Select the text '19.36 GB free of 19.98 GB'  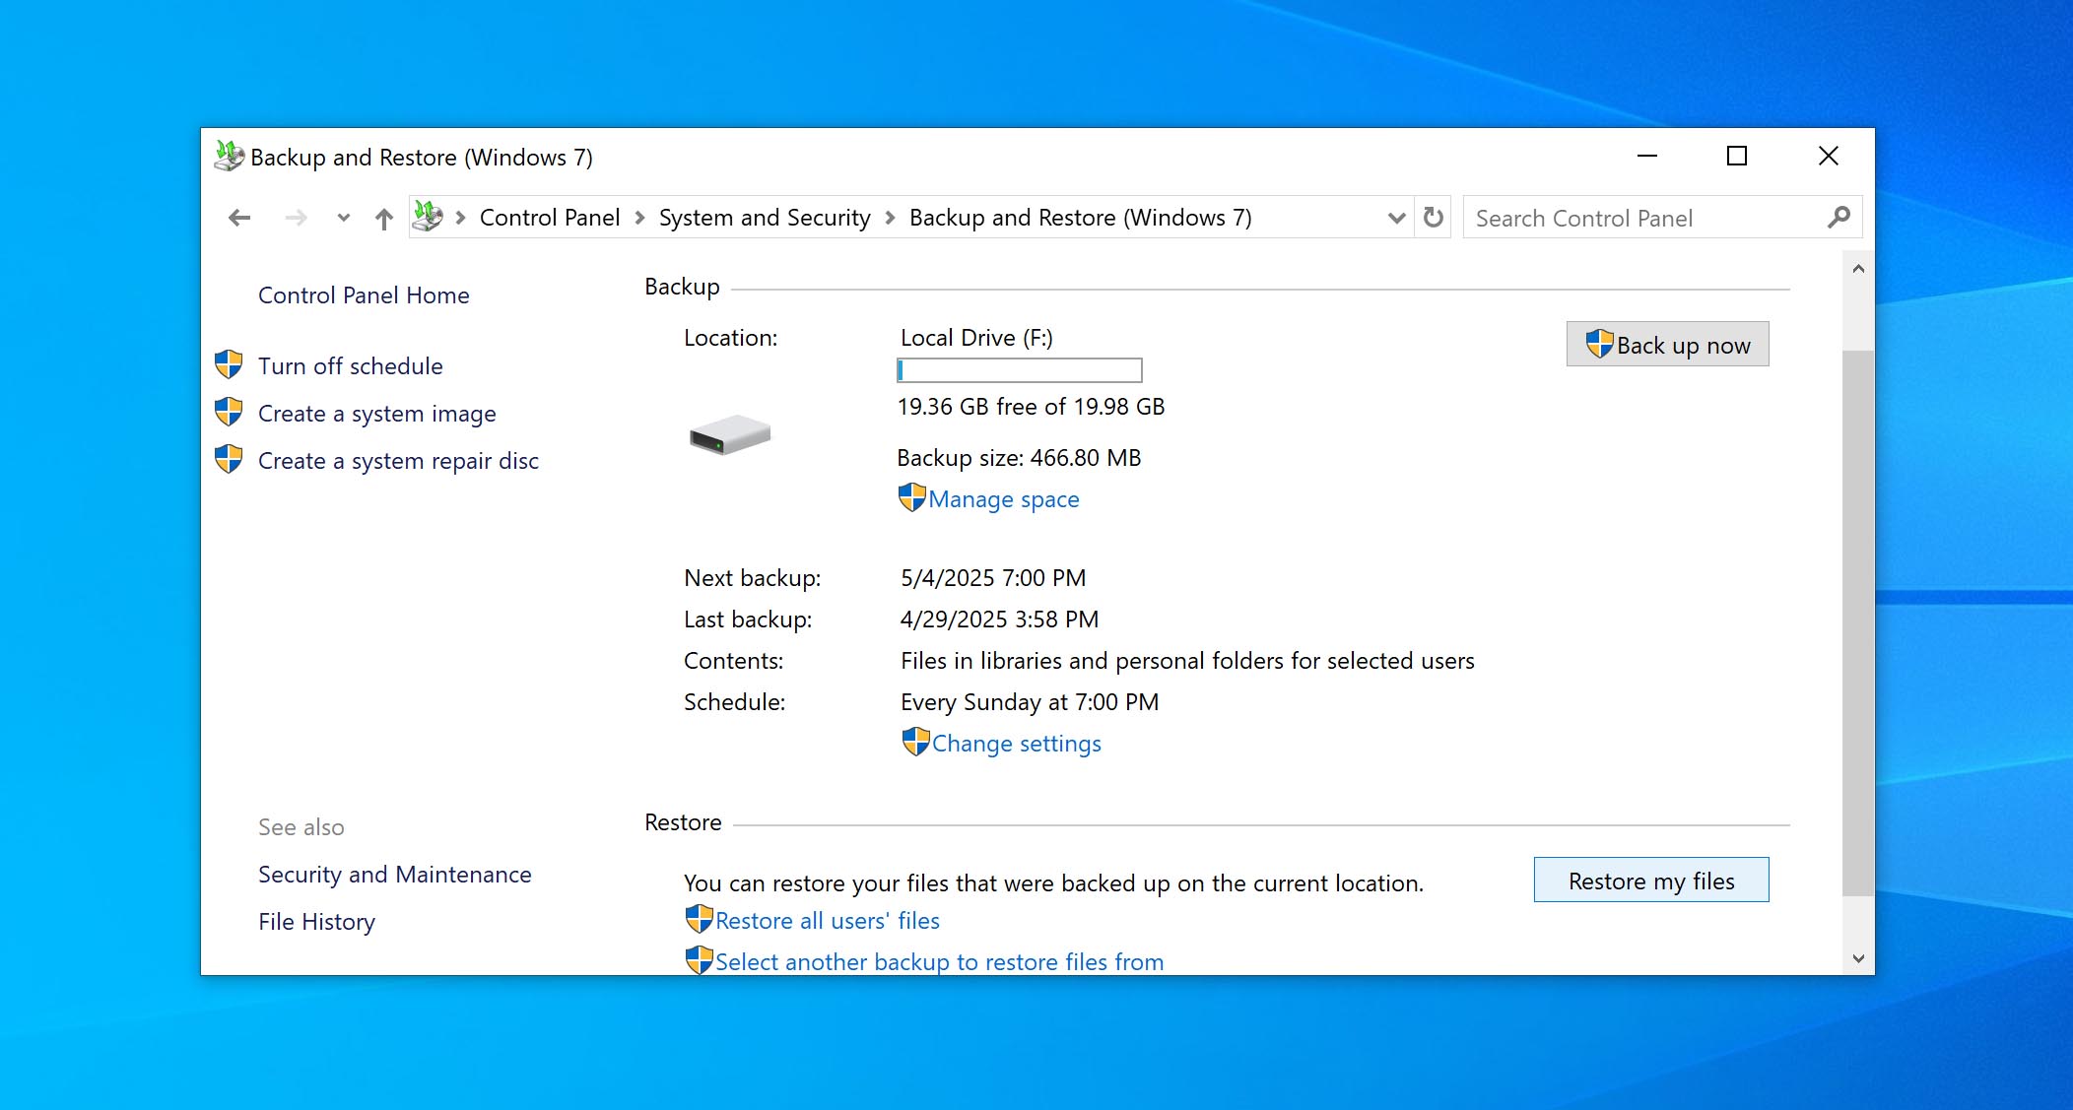click(x=1031, y=407)
